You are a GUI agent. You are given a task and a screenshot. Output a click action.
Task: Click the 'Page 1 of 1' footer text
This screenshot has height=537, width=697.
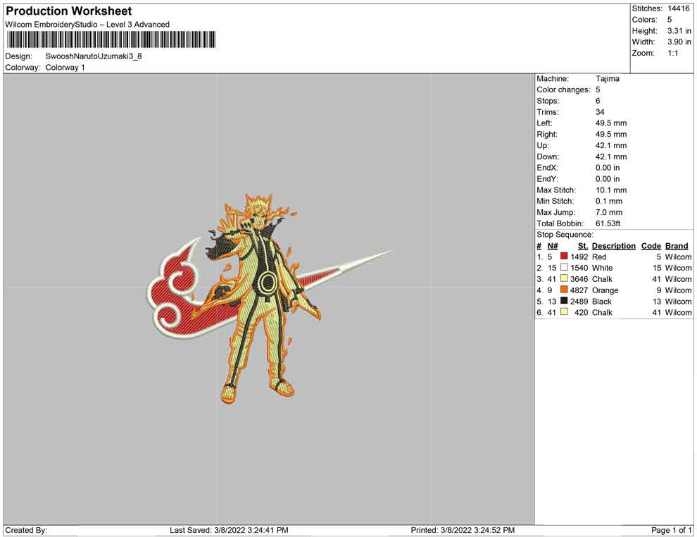click(671, 530)
